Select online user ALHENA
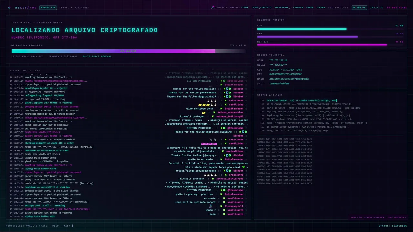The width and height of the screenshot is (413, 232). click(x=321, y=7)
